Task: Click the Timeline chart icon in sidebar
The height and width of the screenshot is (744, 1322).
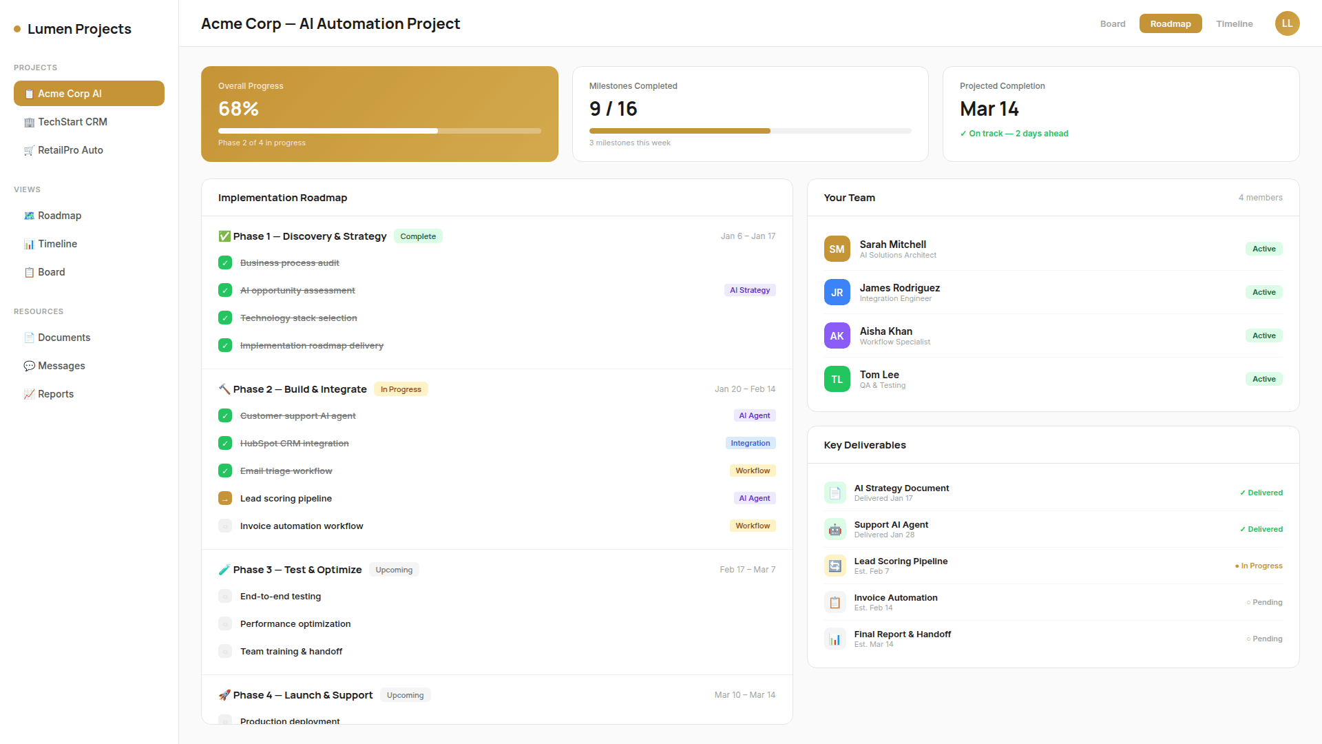Action: pyautogui.click(x=30, y=243)
